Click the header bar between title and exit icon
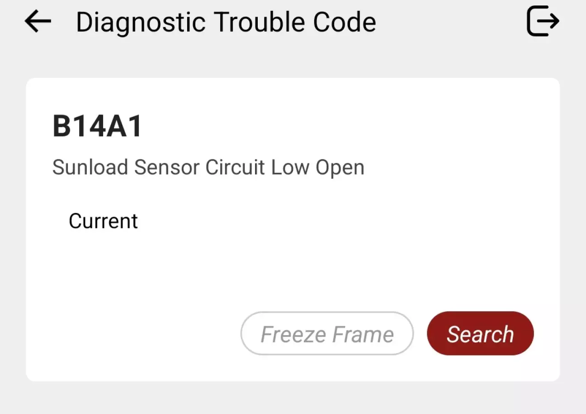586x414 pixels. coord(452,22)
